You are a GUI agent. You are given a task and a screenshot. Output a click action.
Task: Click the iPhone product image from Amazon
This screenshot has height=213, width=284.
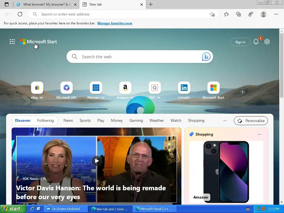pos(226,172)
